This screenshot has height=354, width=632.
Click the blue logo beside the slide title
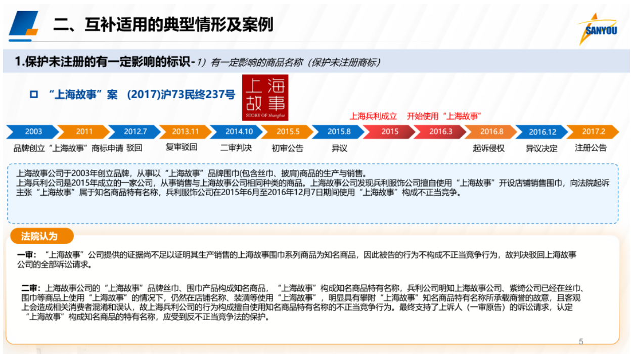tap(24, 25)
